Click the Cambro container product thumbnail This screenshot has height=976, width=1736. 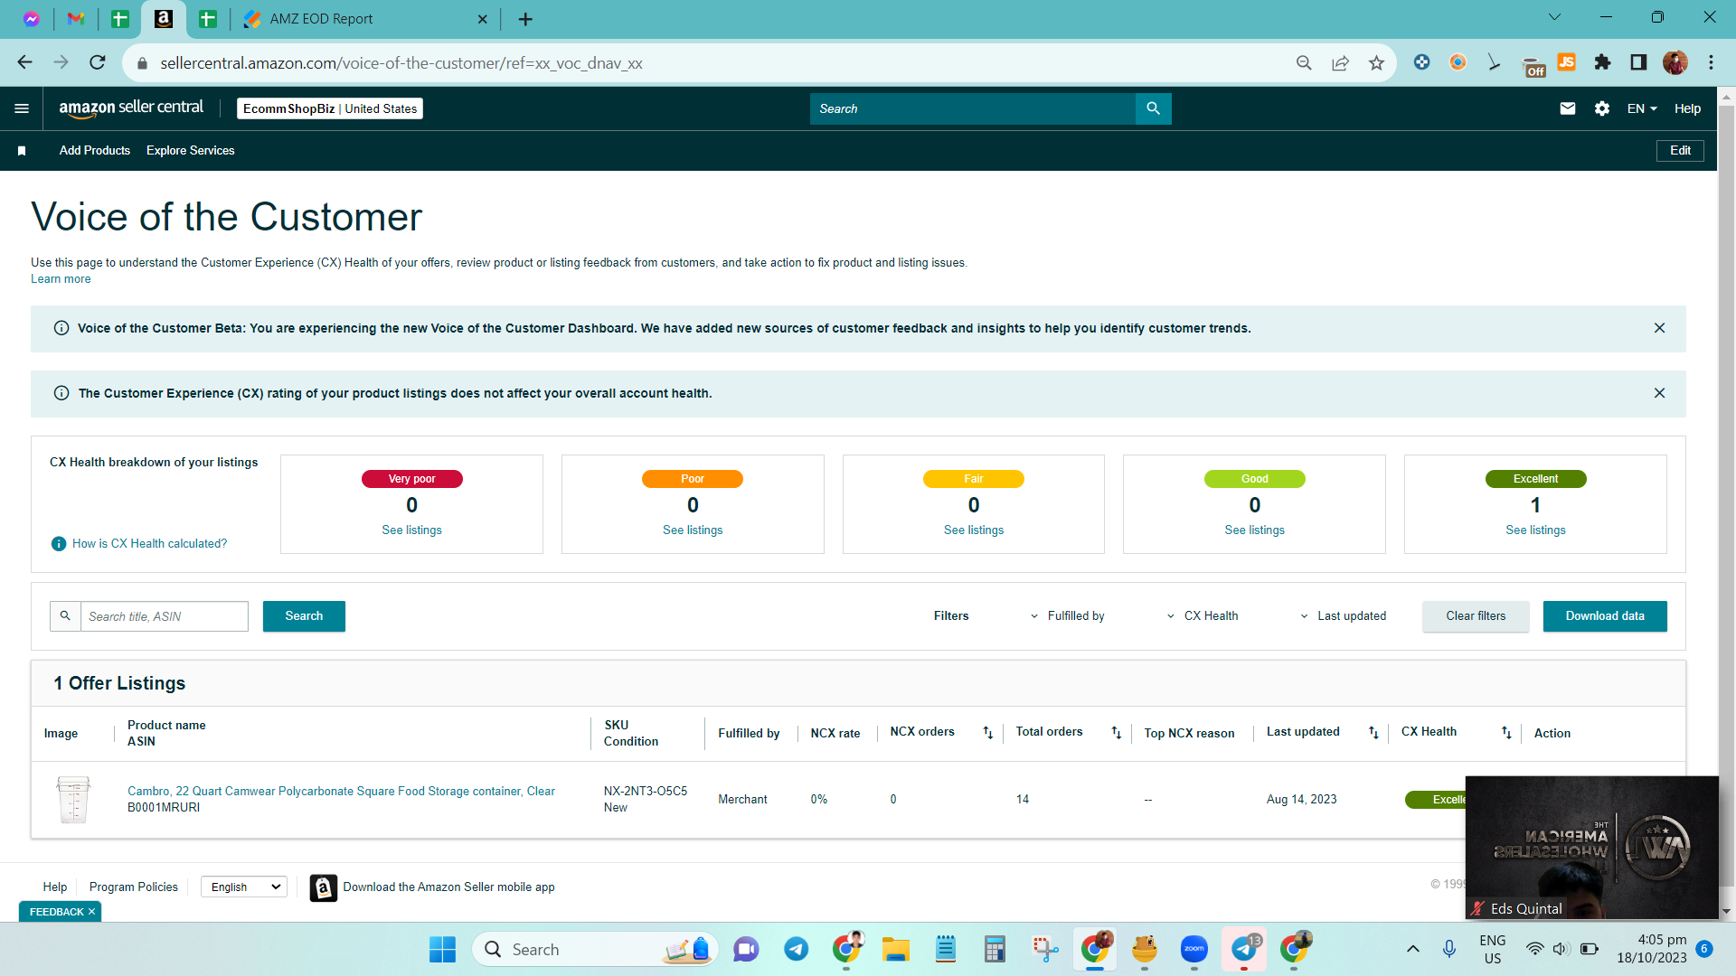click(73, 800)
